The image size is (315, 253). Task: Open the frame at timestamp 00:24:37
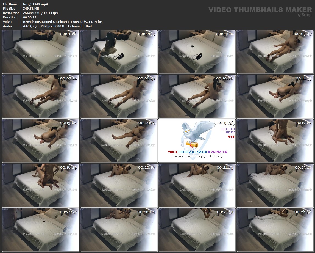click(x=40, y=230)
